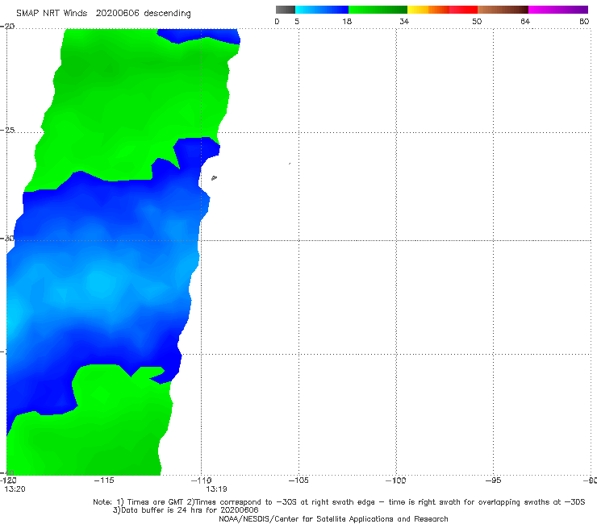Click the gray segment of the wind color bar
The width and height of the screenshot is (597, 524).
click(285, 10)
